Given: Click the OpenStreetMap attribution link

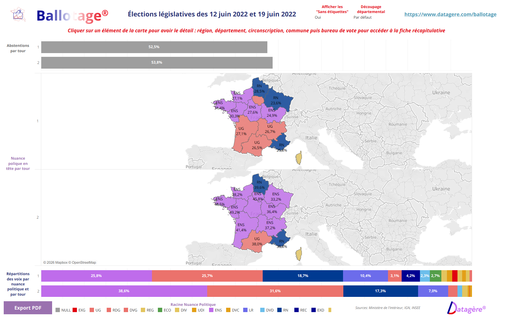Looking at the screenshot, I should coord(83,262).
